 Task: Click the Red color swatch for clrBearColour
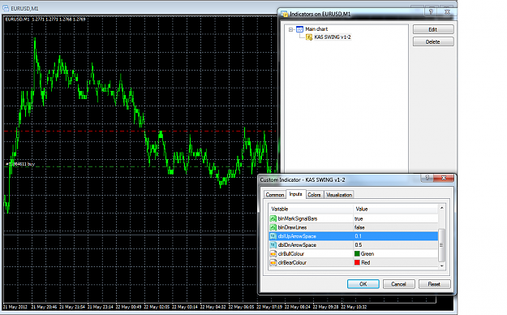[357, 262]
